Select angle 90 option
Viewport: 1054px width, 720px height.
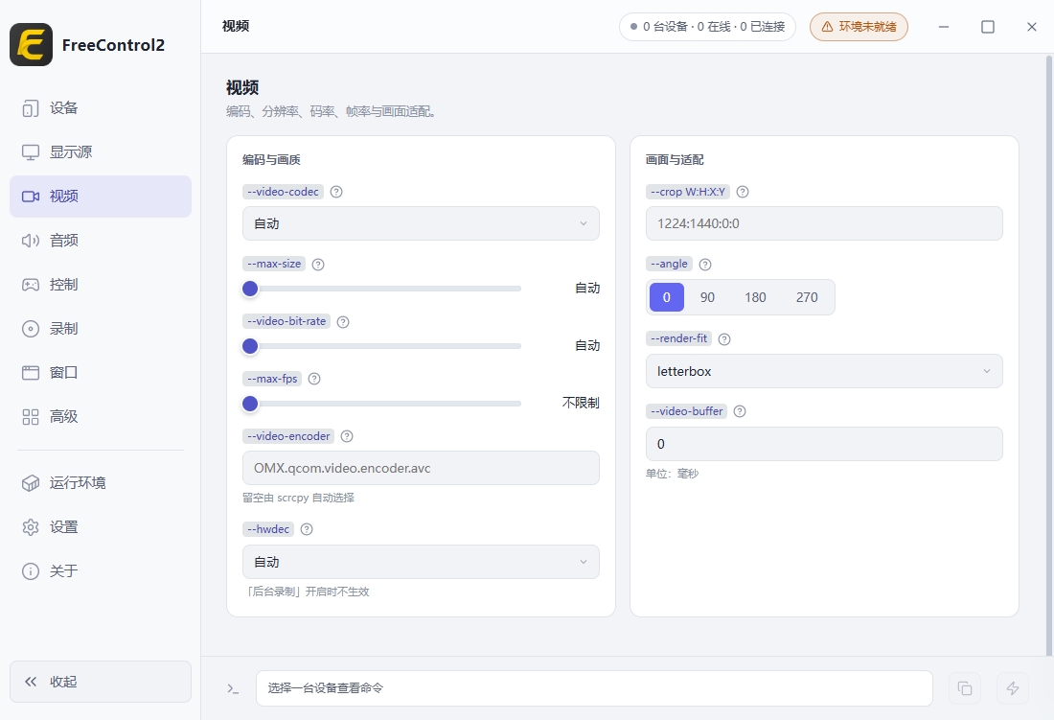pos(708,297)
